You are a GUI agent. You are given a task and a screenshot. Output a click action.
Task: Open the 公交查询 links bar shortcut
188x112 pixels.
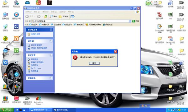pos(56,25)
